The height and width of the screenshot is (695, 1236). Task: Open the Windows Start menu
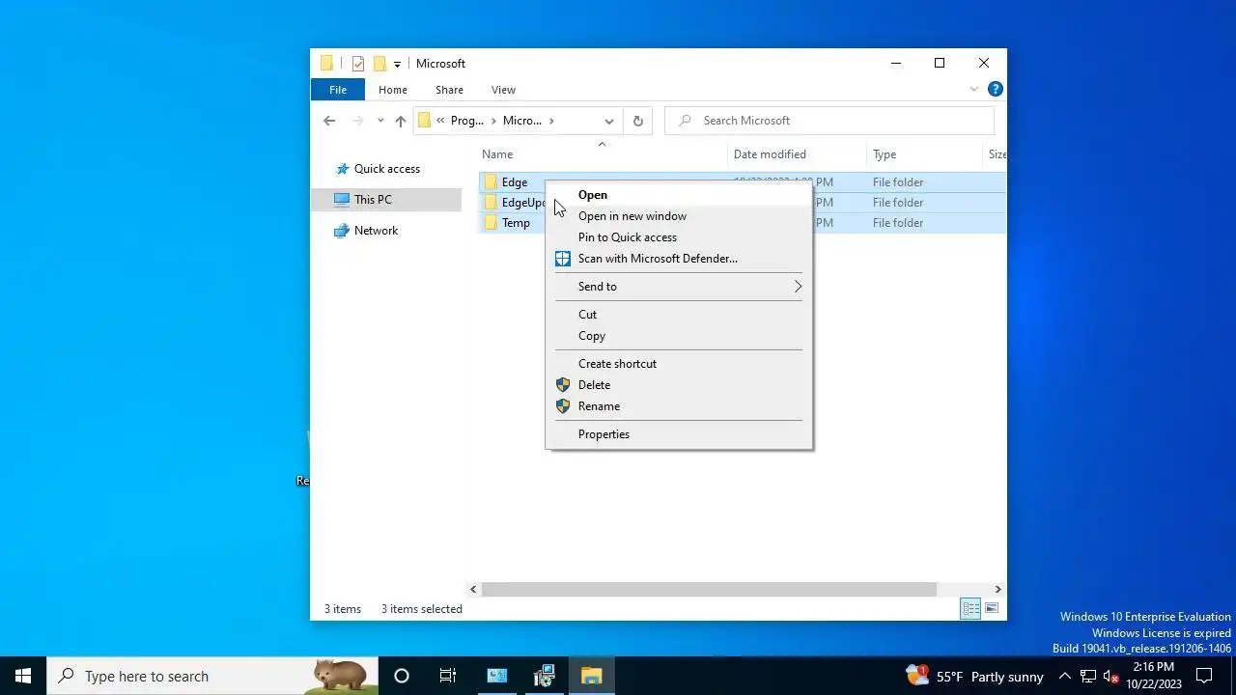pos(23,676)
